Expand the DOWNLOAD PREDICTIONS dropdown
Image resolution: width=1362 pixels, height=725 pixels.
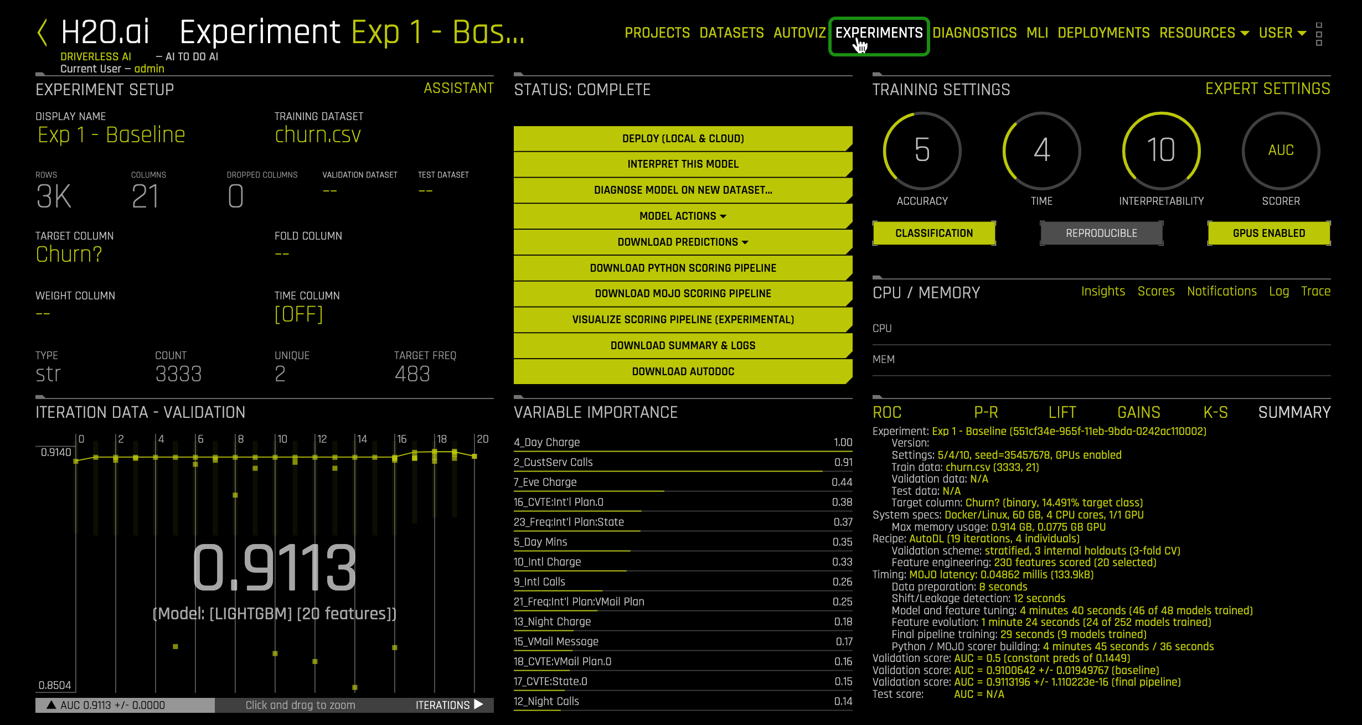click(x=683, y=242)
